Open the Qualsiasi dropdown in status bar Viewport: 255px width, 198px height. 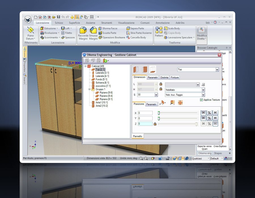[x=208, y=158]
